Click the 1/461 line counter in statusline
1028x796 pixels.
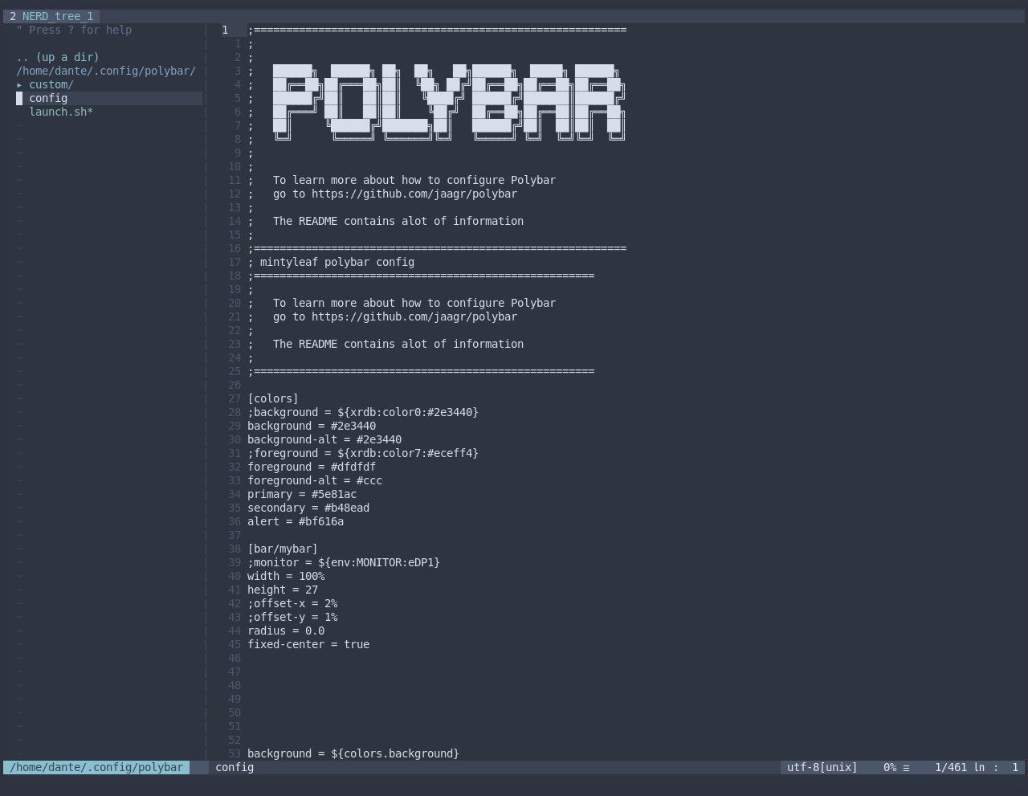pyautogui.click(x=951, y=767)
